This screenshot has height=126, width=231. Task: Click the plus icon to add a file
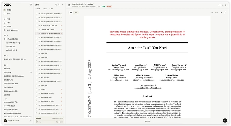pyautogui.click(x=62, y=5)
